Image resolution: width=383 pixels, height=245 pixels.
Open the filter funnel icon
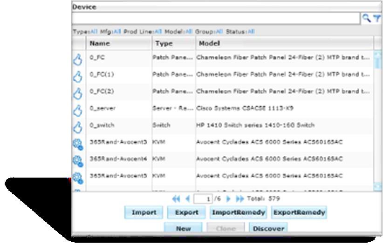click(377, 18)
